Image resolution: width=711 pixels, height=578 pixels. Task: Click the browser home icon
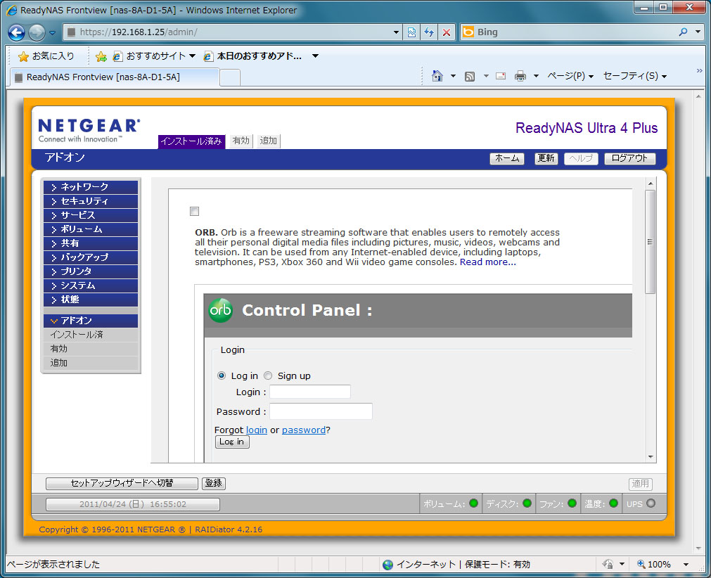(437, 76)
